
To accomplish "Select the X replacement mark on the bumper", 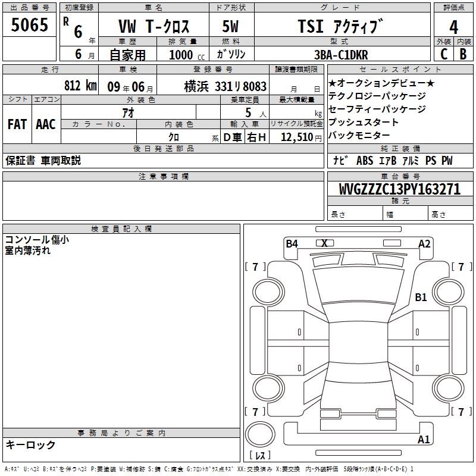I will point(324,243).
